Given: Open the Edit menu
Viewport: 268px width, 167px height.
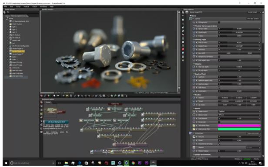Looking at the screenshot, I should click(x=11, y=7).
